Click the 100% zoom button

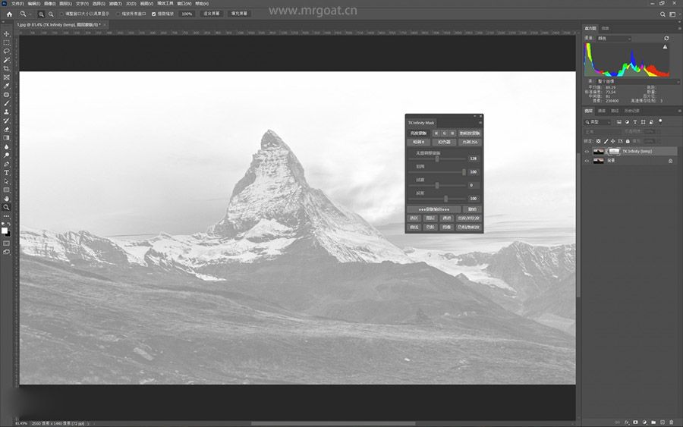click(x=187, y=14)
